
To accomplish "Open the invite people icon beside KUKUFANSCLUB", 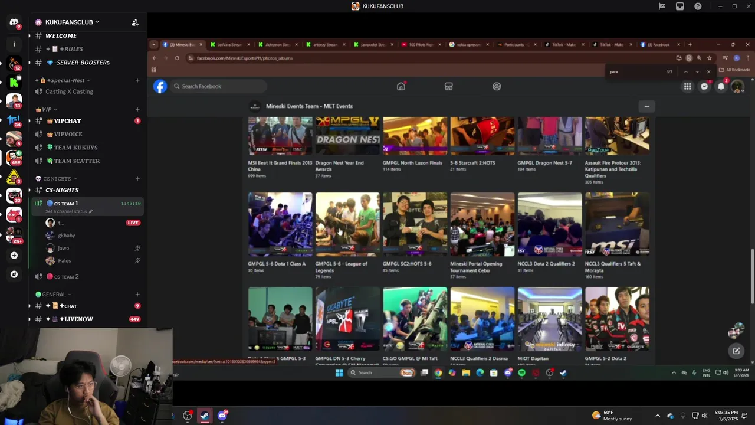I will [135, 22].
